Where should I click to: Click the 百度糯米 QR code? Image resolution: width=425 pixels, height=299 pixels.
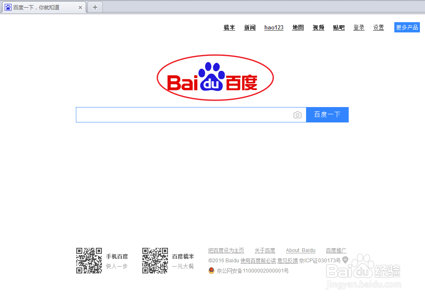[x=155, y=261]
